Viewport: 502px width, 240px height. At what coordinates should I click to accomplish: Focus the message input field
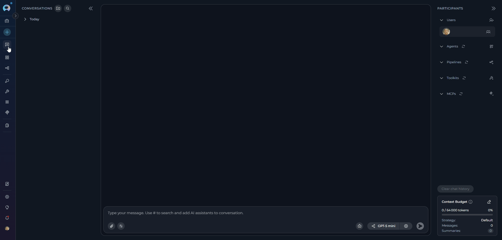click(x=266, y=213)
